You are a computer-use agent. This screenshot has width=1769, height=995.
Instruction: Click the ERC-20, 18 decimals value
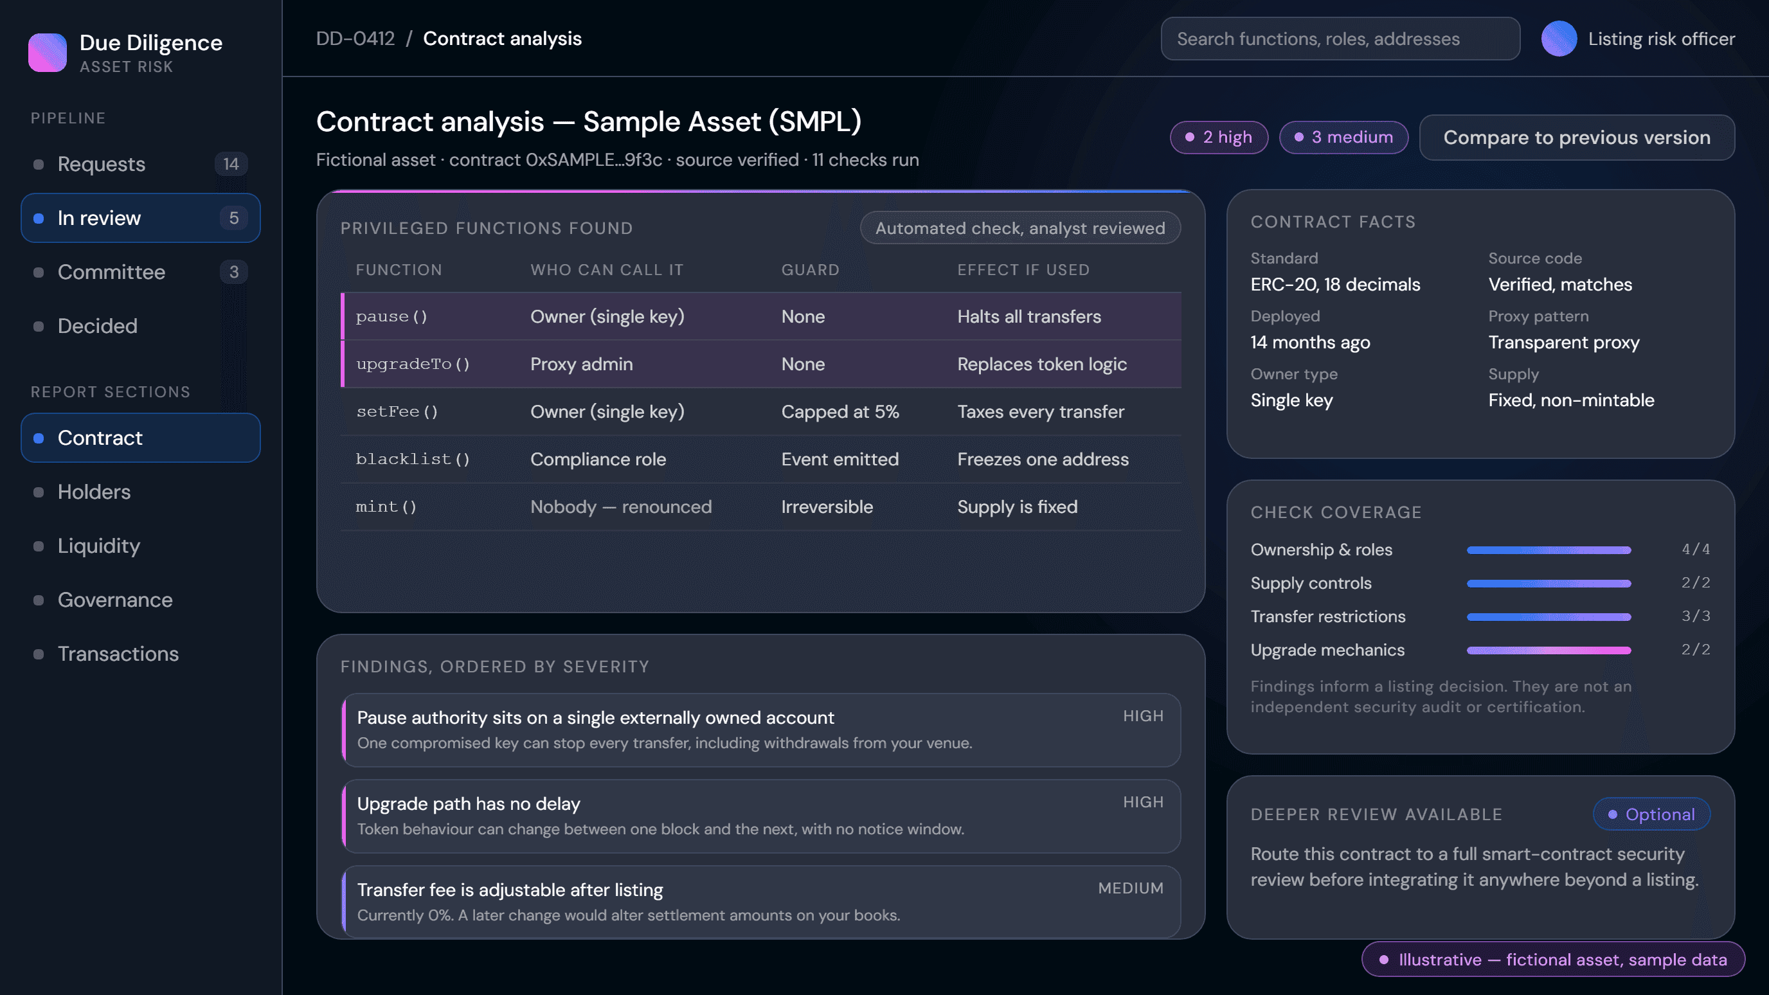tap(1335, 284)
